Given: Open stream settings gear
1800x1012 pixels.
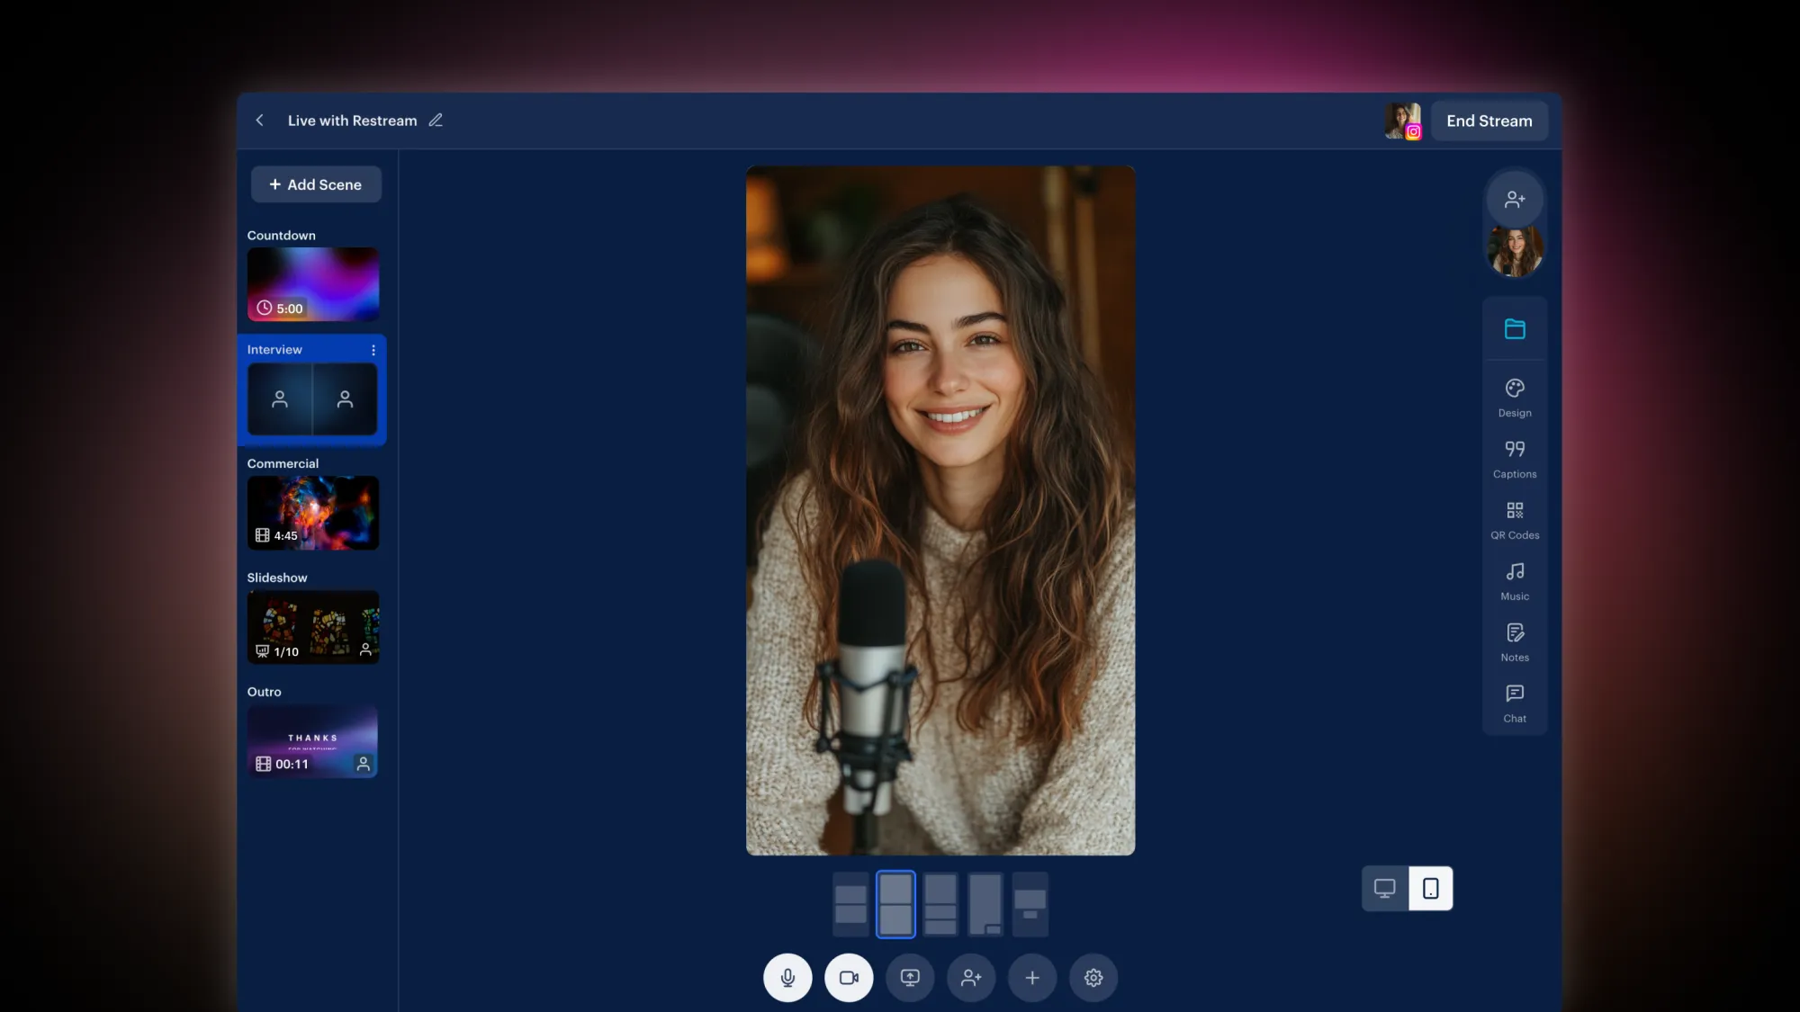Looking at the screenshot, I should tap(1093, 978).
